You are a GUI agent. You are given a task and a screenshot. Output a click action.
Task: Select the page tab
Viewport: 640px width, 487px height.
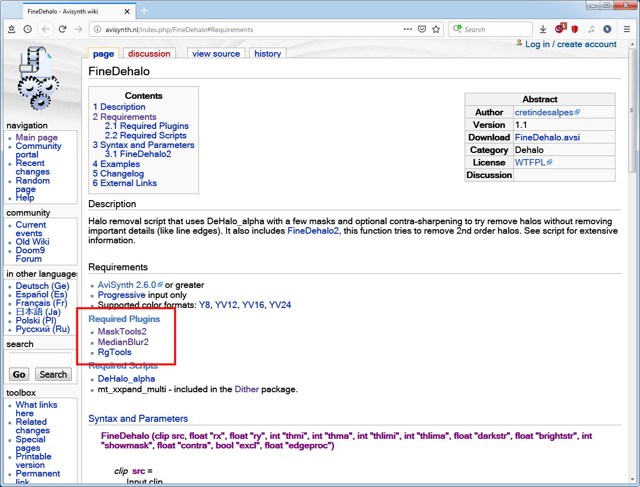coord(103,54)
